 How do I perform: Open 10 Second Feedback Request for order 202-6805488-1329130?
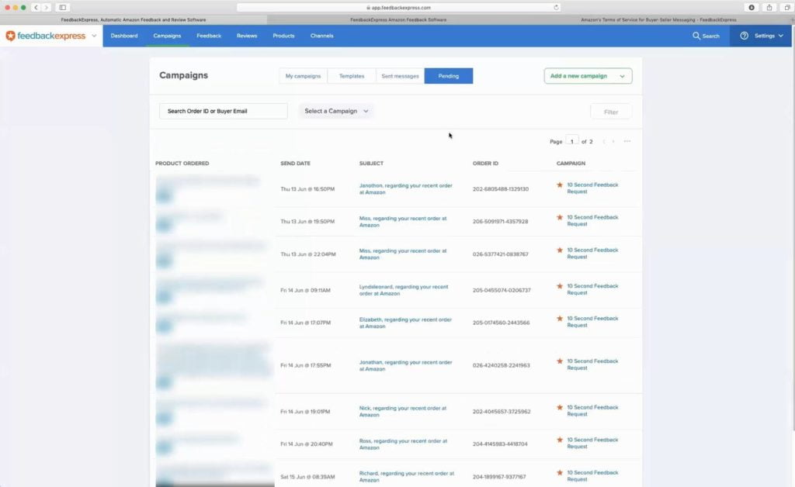pyautogui.click(x=592, y=188)
